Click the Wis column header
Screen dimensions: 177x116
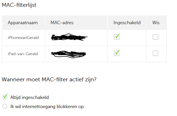click(x=156, y=23)
